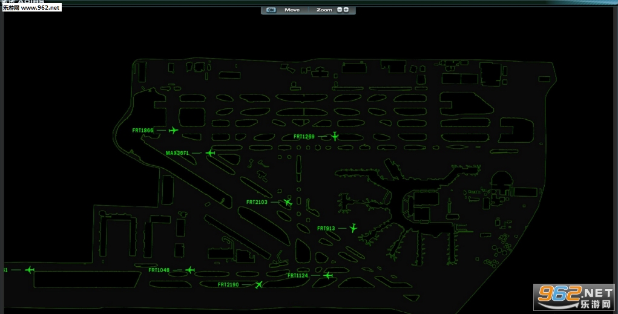Click the FRT1866 callsign label
618x314 pixels.
click(x=143, y=130)
